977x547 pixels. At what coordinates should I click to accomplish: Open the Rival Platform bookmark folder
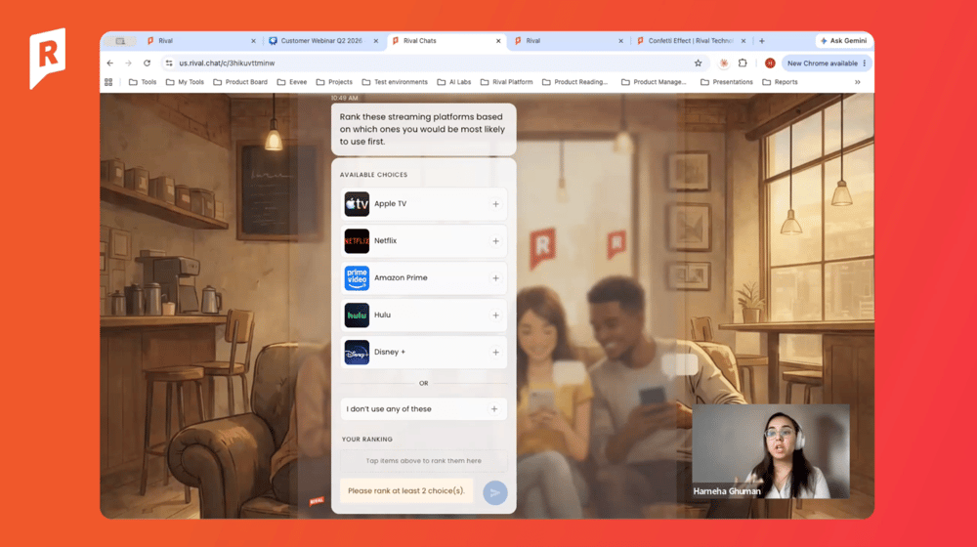[507, 82]
